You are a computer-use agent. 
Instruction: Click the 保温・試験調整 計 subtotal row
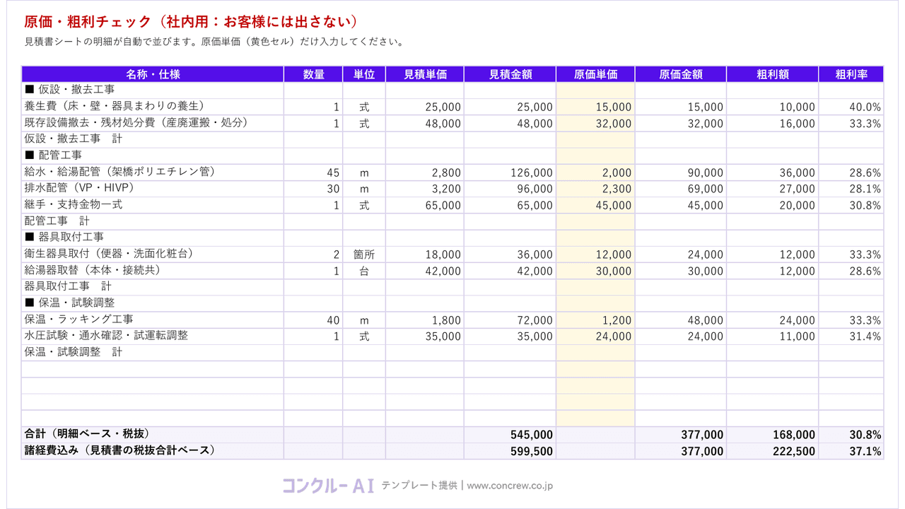tap(452, 353)
